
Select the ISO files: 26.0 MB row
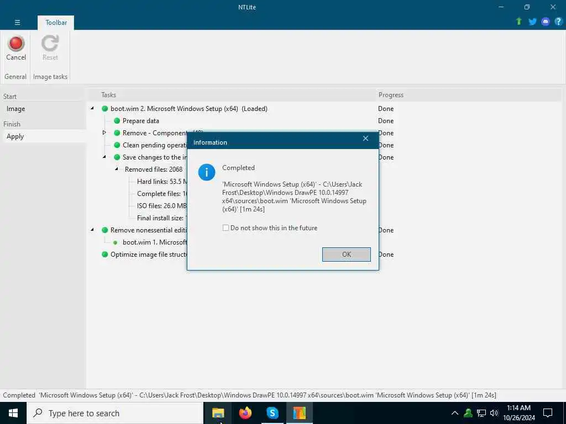pyautogui.click(x=162, y=206)
